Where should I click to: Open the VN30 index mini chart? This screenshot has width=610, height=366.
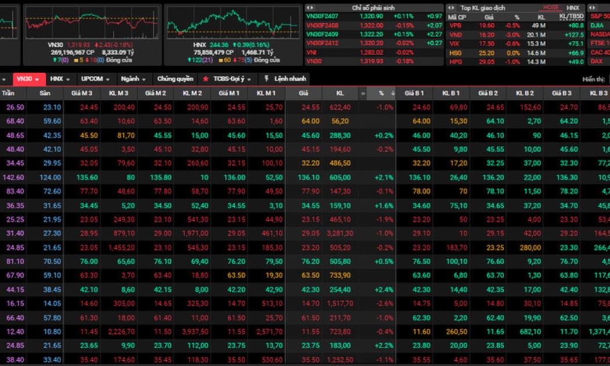click(x=91, y=23)
